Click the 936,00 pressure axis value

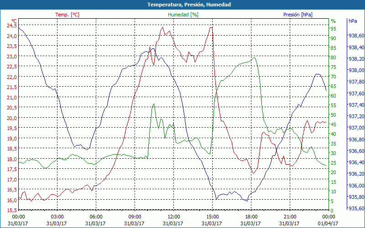[x=356, y=185]
